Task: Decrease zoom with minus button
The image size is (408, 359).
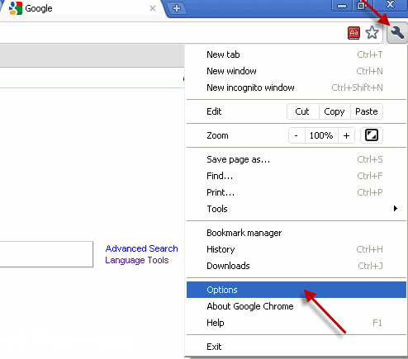Action: pyautogui.click(x=297, y=135)
